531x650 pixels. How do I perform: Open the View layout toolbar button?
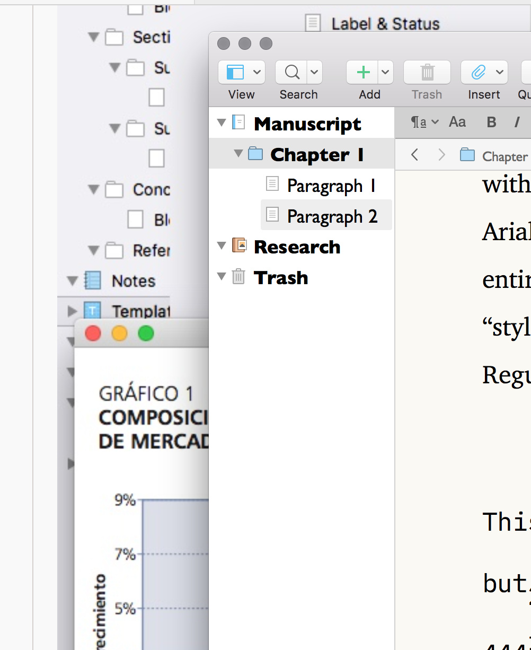[x=235, y=72]
